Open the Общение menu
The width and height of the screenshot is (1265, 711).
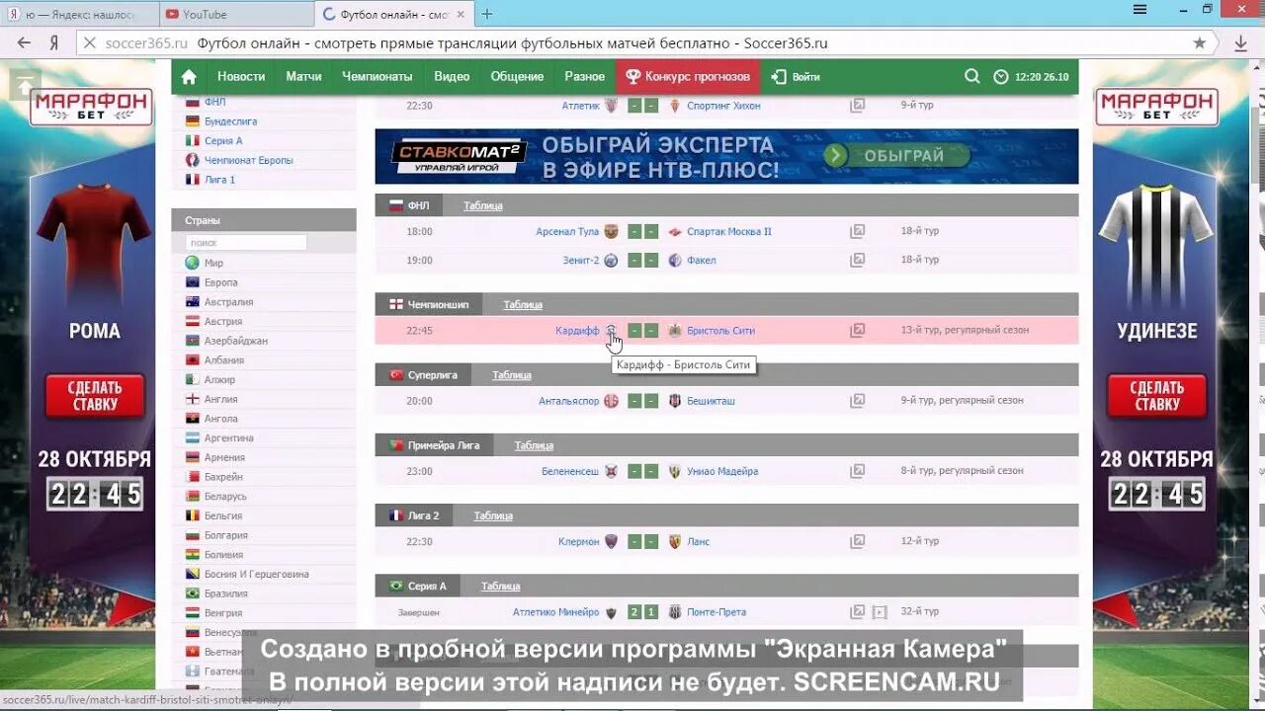point(517,76)
